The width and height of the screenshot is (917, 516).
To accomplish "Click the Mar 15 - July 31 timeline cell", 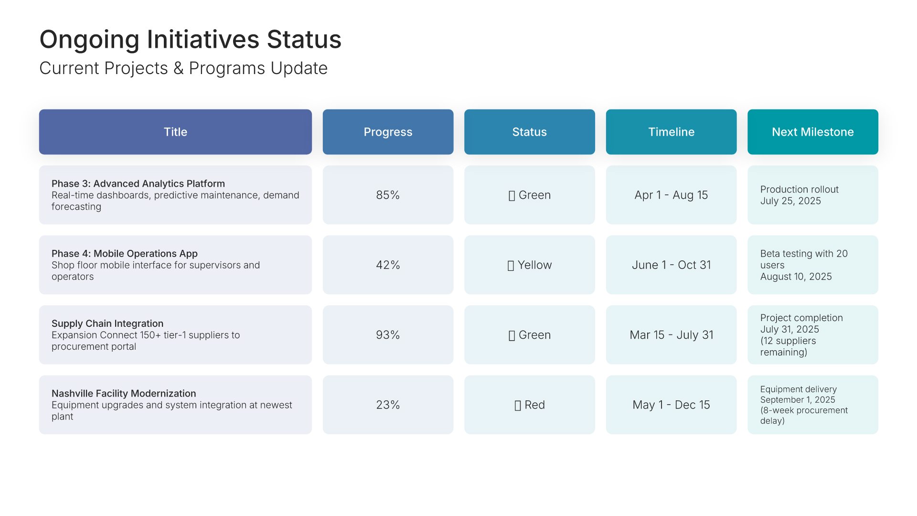I will click(671, 335).
